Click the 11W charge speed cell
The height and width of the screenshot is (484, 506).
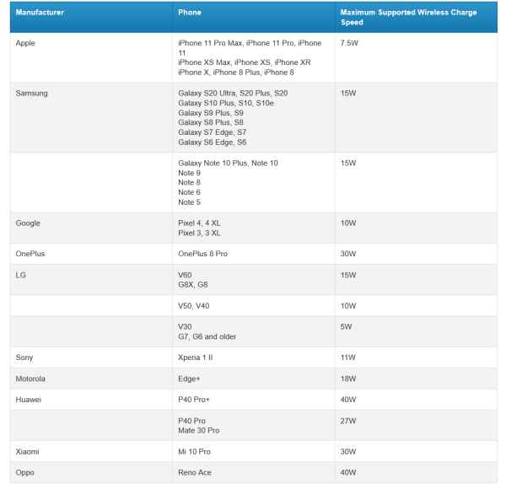coord(416,358)
